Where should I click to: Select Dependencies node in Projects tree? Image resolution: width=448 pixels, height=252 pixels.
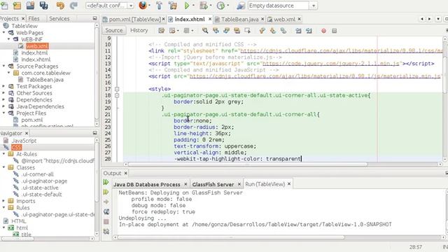[34, 99]
